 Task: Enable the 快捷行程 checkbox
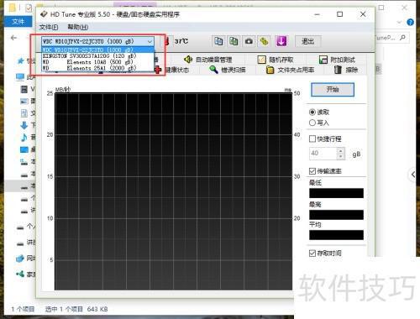[312, 139]
